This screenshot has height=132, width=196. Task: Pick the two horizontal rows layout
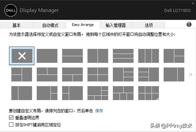pyautogui.click(x=72, y=56)
